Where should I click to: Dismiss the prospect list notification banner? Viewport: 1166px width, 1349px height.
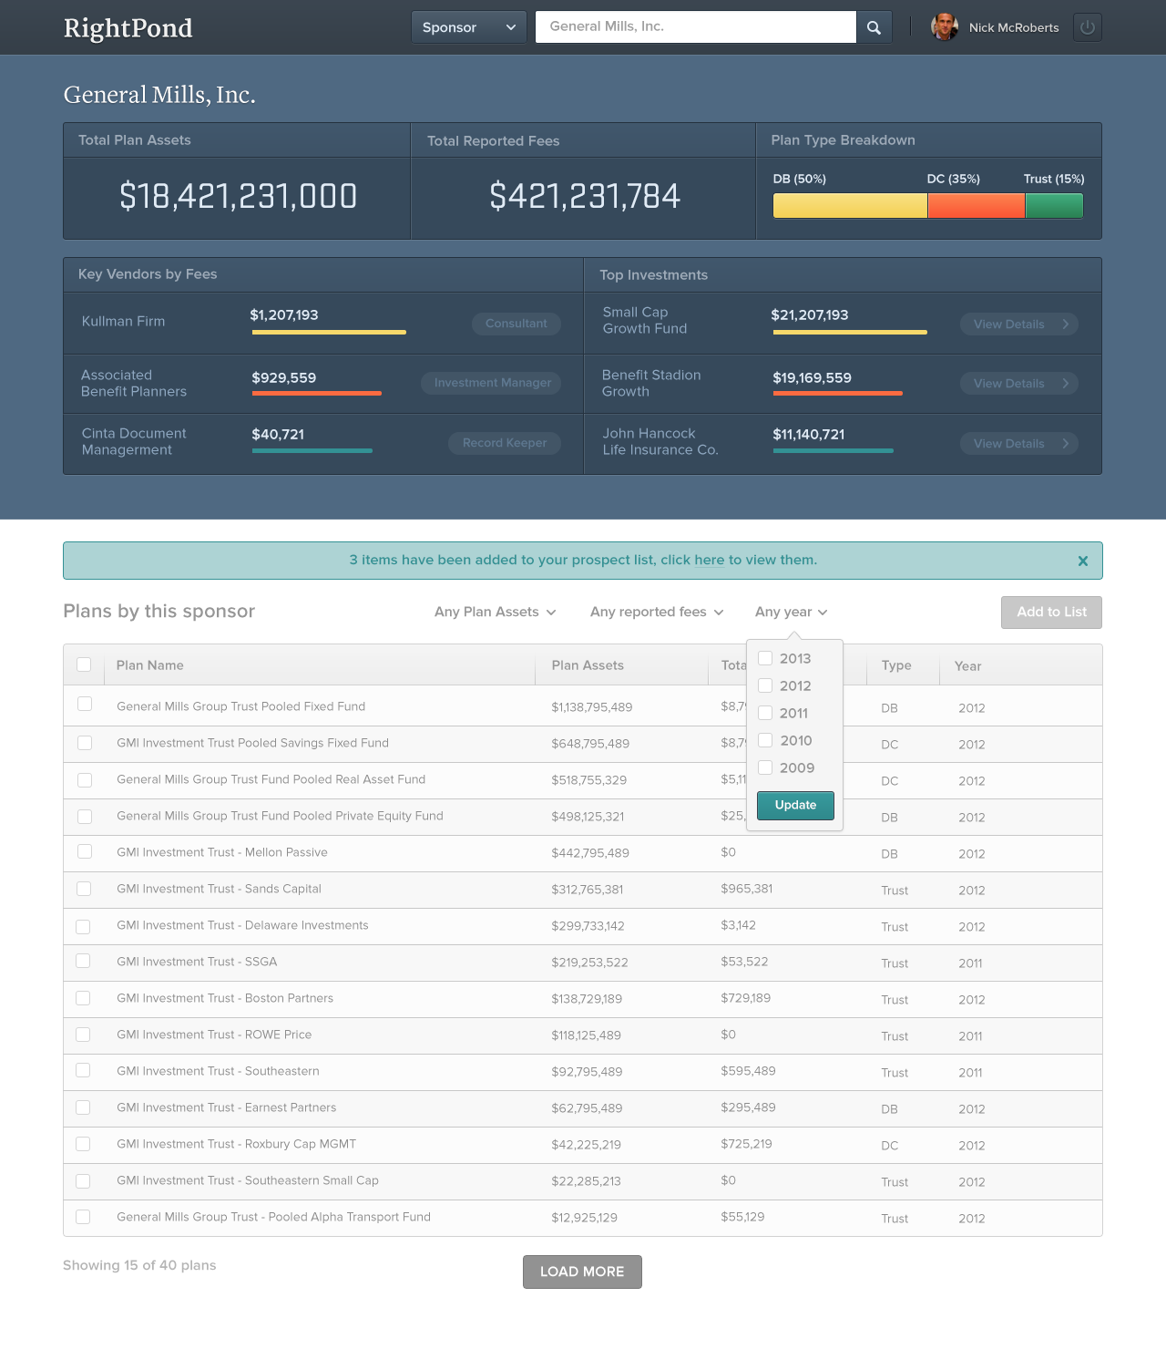[x=1082, y=561]
